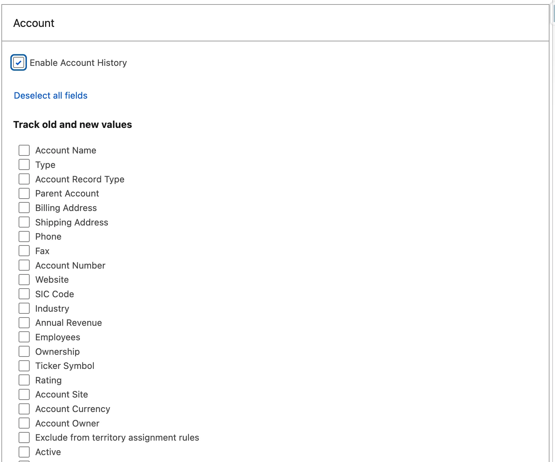555x462 pixels.
Task: Check the Website field checkbox
Action: pyautogui.click(x=24, y=280)
